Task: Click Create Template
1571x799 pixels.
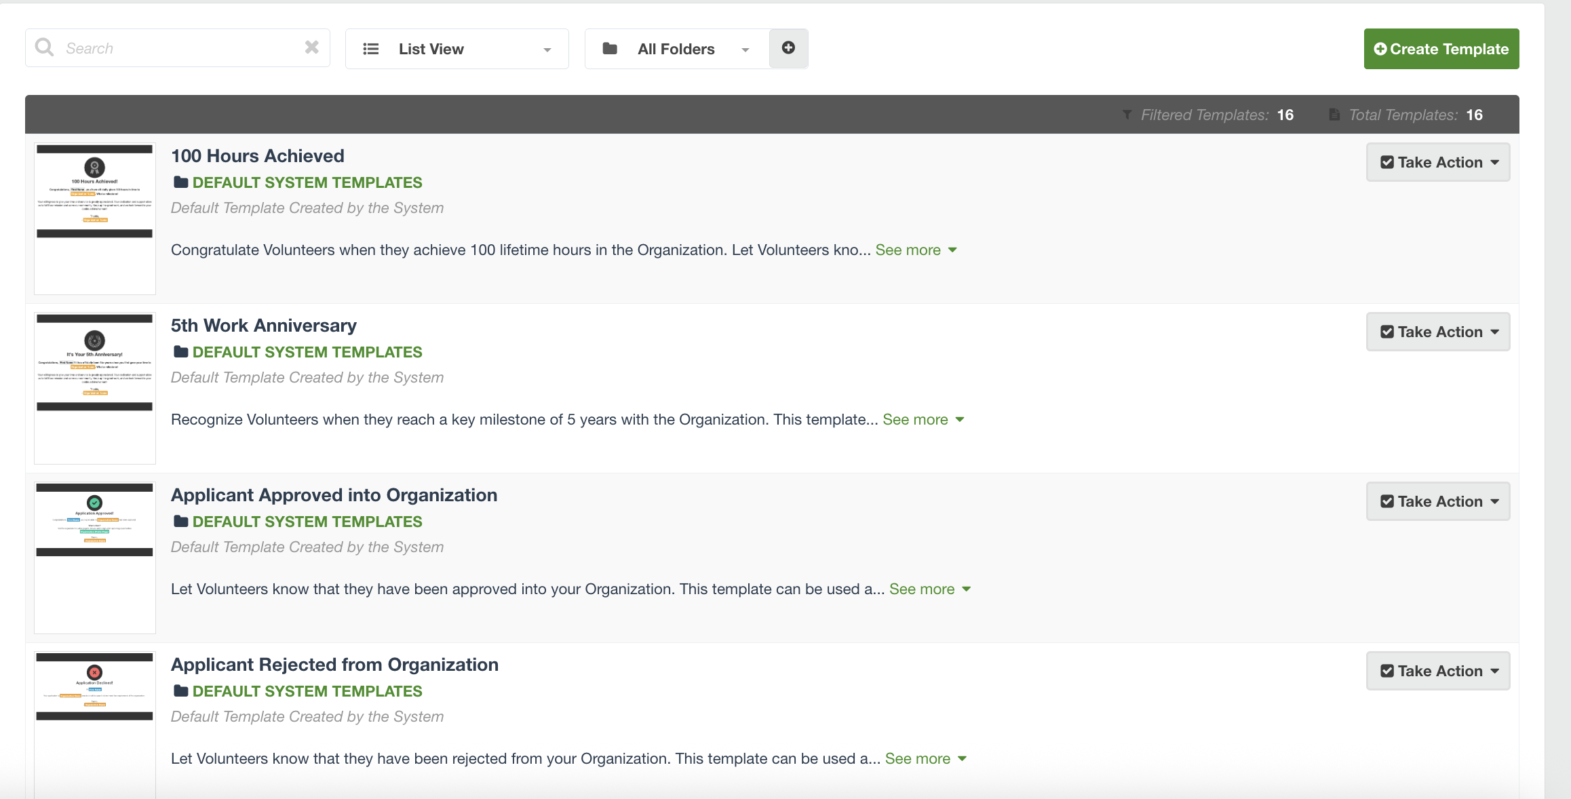Action: click(x=1441, y=48)
